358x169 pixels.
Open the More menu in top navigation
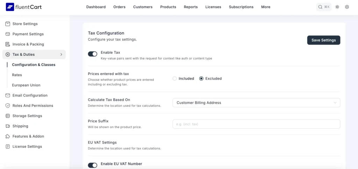[x=265, y=7]
